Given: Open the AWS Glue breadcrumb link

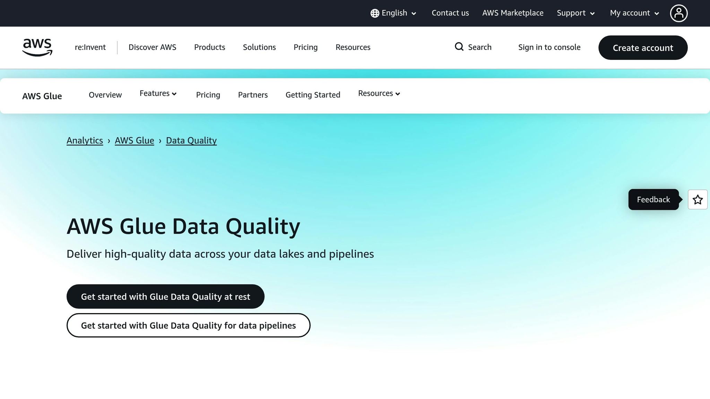Looking at the screenshot, I should (x=134, y=140).
